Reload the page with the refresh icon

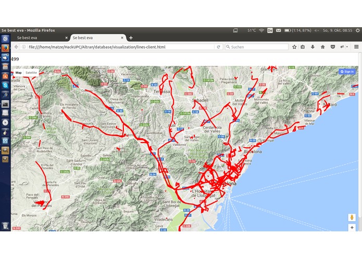click(218, 47)
